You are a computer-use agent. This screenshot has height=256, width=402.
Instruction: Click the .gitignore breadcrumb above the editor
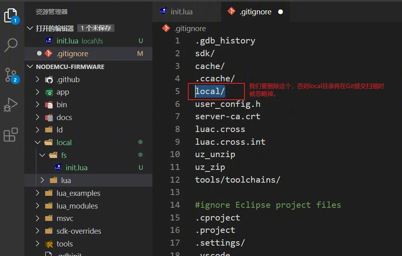click(190, 28)
